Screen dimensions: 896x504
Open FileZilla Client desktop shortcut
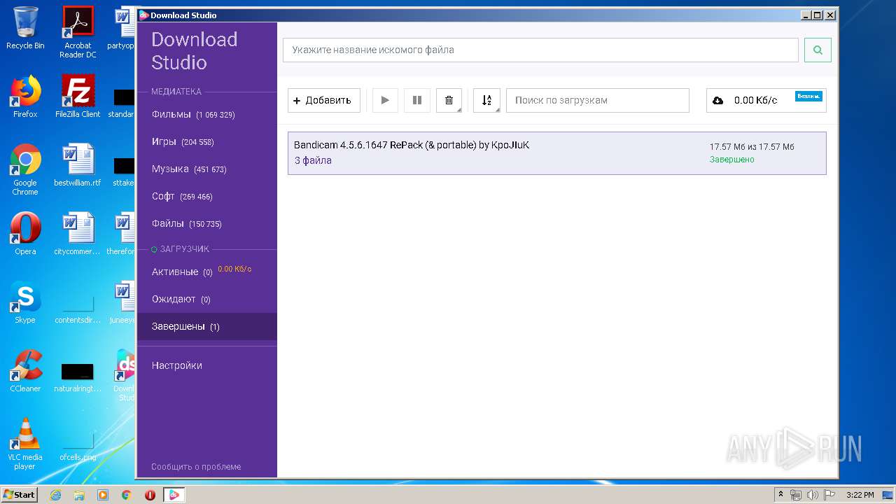[78, 97]
